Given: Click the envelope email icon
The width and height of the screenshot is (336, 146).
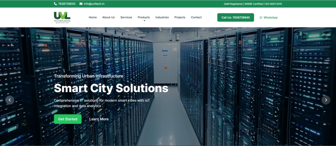Looking at the screenshot, I should point(81,4).
